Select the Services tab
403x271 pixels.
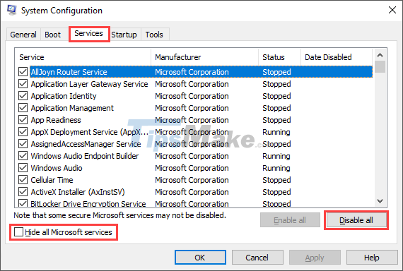pyautogui.click(x=88, y=33)
